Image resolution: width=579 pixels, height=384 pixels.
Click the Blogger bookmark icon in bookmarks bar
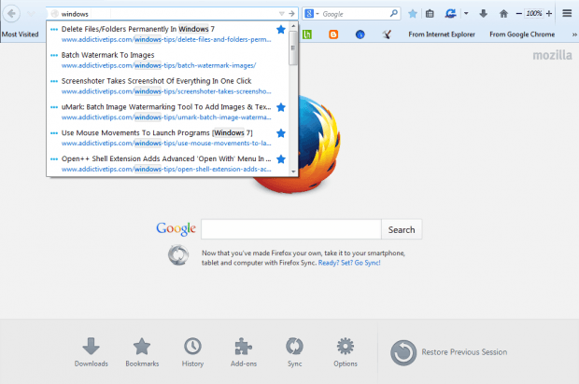pyautogui.click(x=333, y=34)
